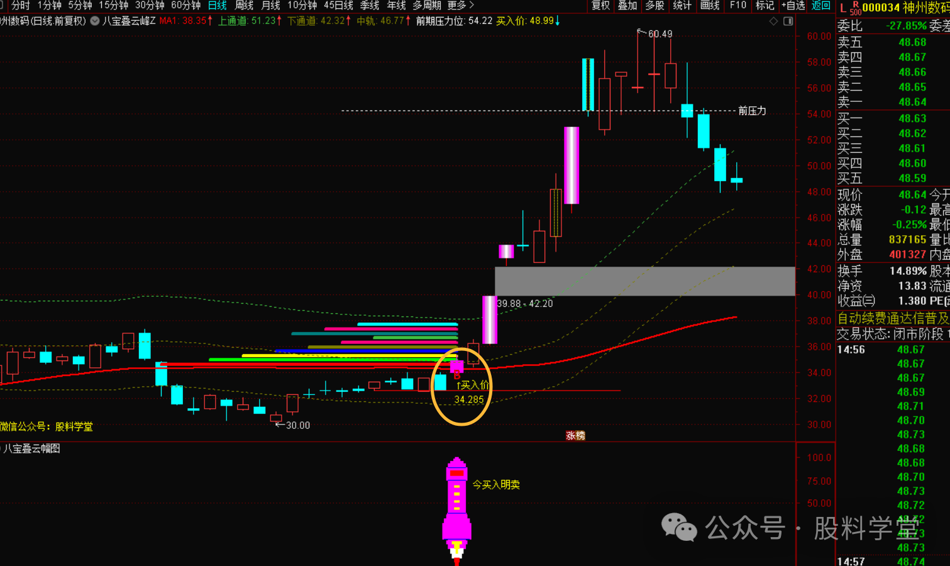
Task: Click the 画线 drawing tools button
Action: 710,6
